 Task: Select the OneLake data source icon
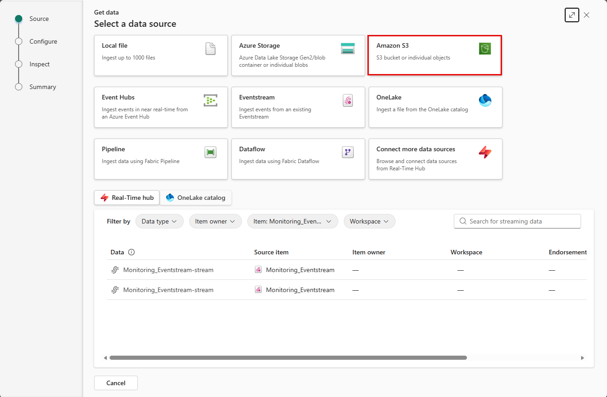(x=485, y=100)
